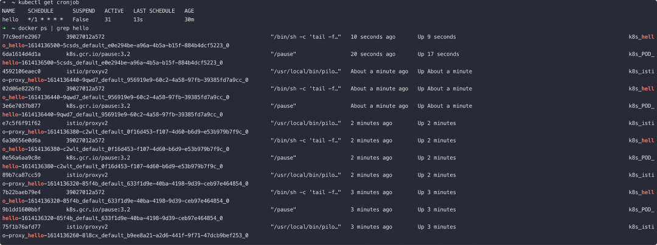Click the LAST SCHEDULE column header
The width and height of the screenshot is (657, 245).
pyautogui.click(x=154, y=11)
